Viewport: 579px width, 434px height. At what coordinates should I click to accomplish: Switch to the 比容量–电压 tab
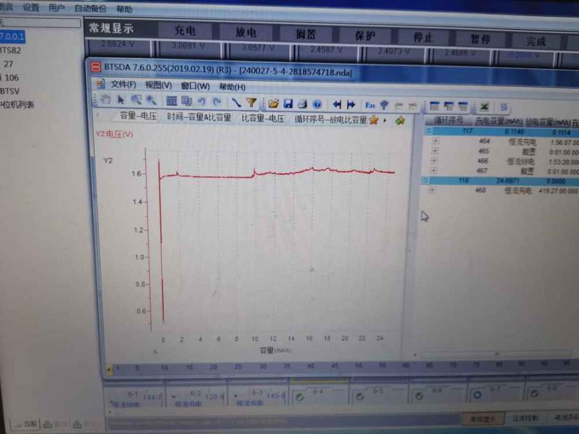[263, 118]
